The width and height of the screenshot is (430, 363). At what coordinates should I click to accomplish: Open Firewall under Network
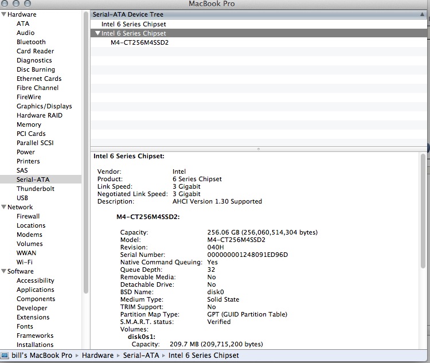(x=28, y=216)
